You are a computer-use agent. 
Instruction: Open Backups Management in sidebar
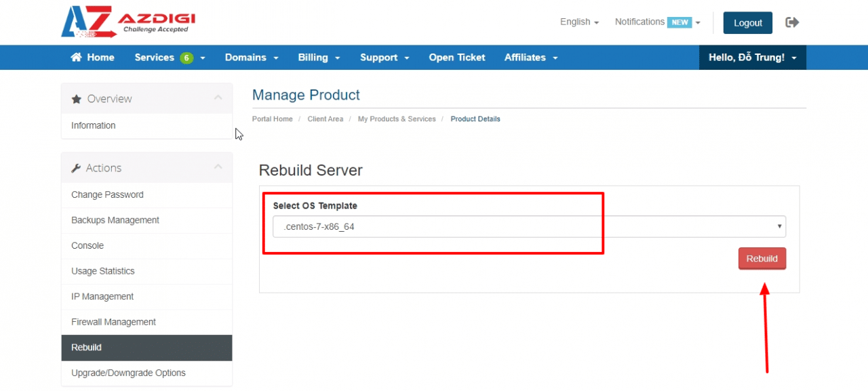pyautogui.click(x=115, y=220)
